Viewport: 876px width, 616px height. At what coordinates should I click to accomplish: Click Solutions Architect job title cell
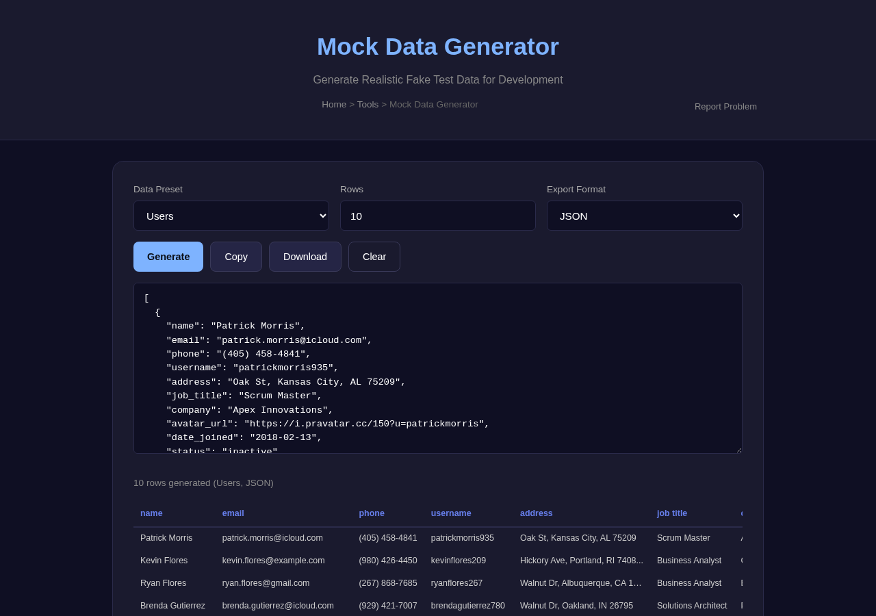click(x=692, y=606)
